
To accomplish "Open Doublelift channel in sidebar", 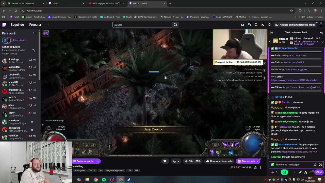I will point(20,76).
